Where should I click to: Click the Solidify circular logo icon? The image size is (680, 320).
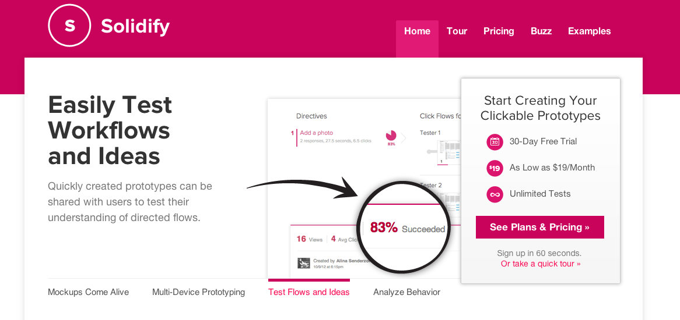69,26
